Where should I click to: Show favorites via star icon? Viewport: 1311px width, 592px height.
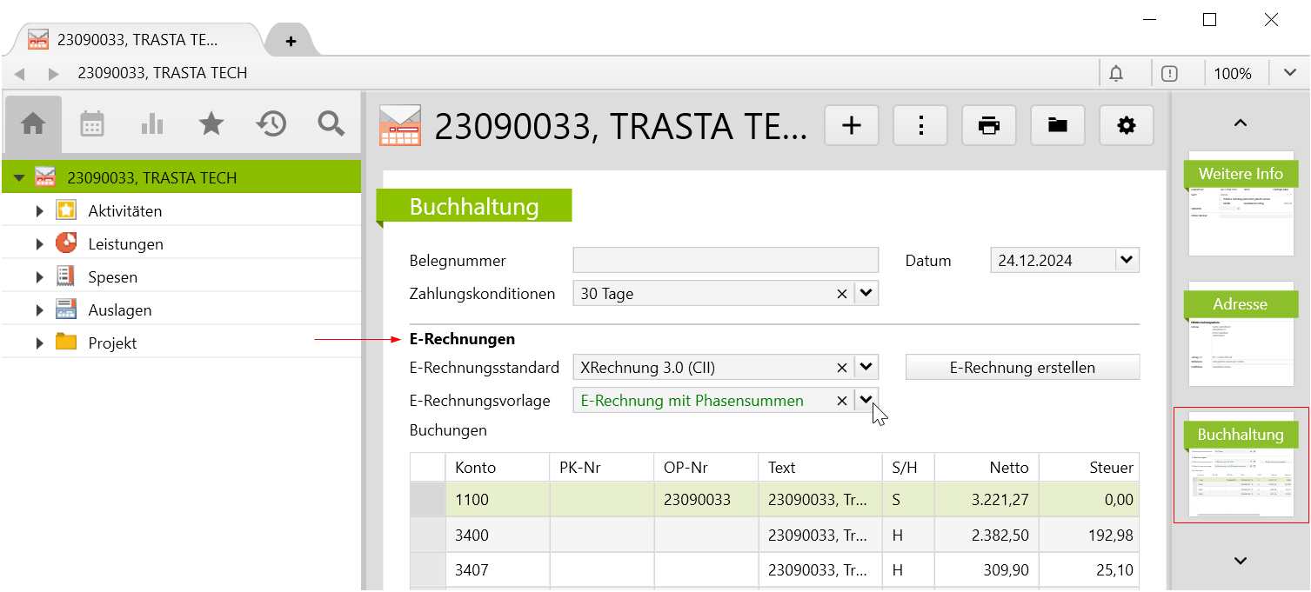point(211,124)
